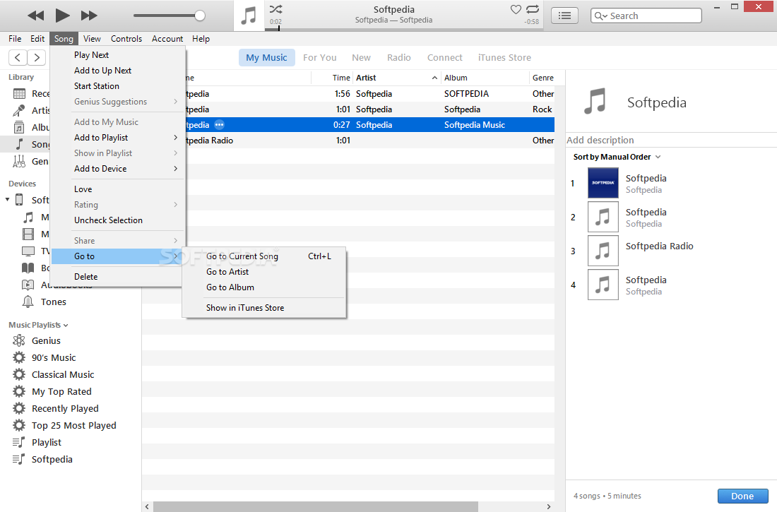The width and height of the screenshot is (777, 512).
Task: Open 90's Music smart playlist
Action: pos(54,358)
